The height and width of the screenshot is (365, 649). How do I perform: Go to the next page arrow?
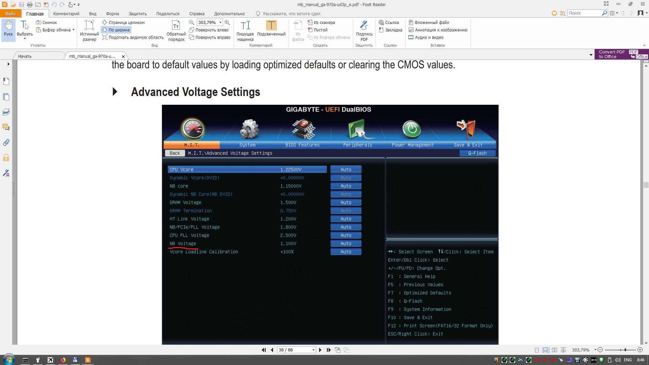320,350
